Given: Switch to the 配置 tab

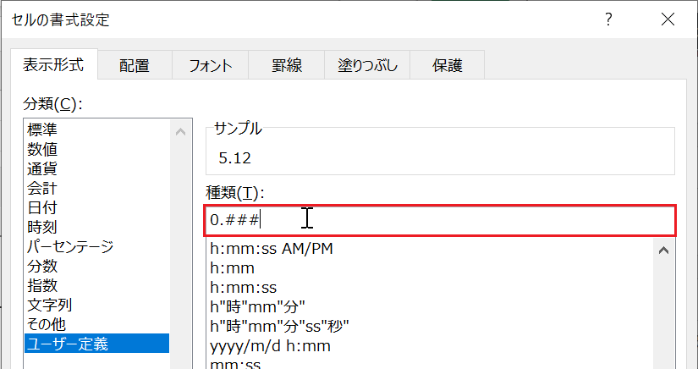Looking at the screenshot, I should (x=134, y=65).
